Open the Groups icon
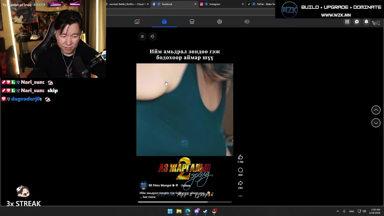 point(220,22)
